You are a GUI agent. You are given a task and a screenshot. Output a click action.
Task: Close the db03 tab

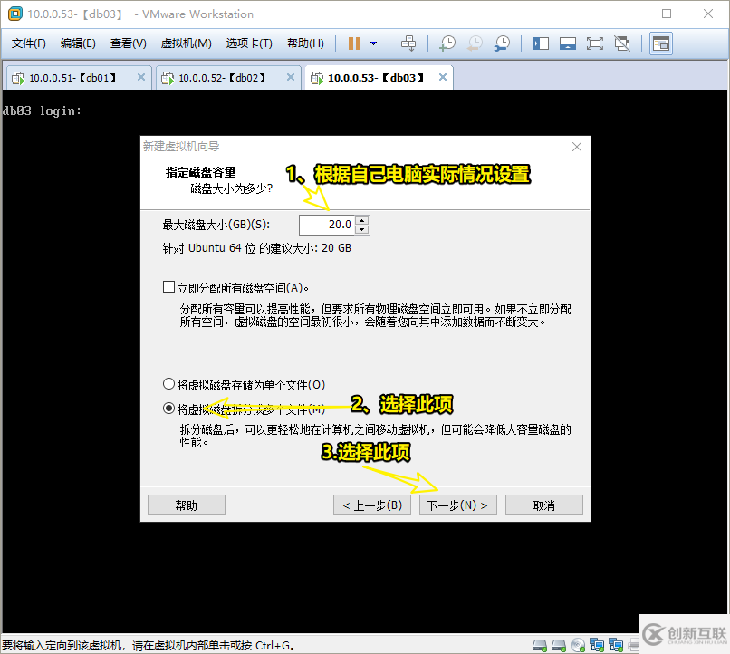443,77
